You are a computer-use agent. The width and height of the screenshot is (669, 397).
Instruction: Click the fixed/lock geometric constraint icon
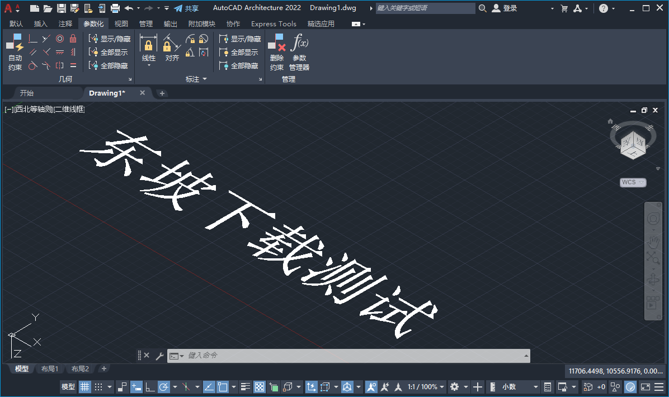[73, 39]
